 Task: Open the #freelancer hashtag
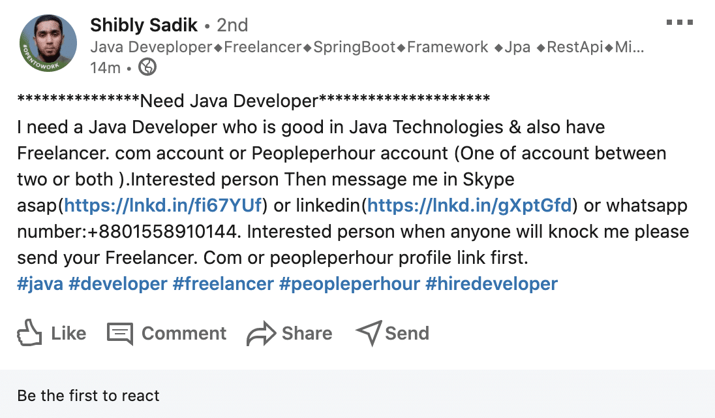tap(225, 283)
